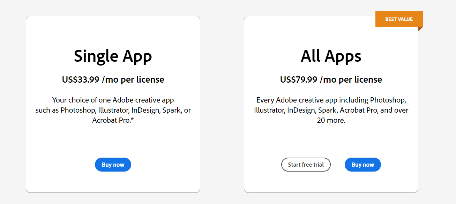Image resolution: width=456 pixels, height=204 pixels.
Task: Click the folded corner of the Best Value ribbon
Action: (420, 29)
